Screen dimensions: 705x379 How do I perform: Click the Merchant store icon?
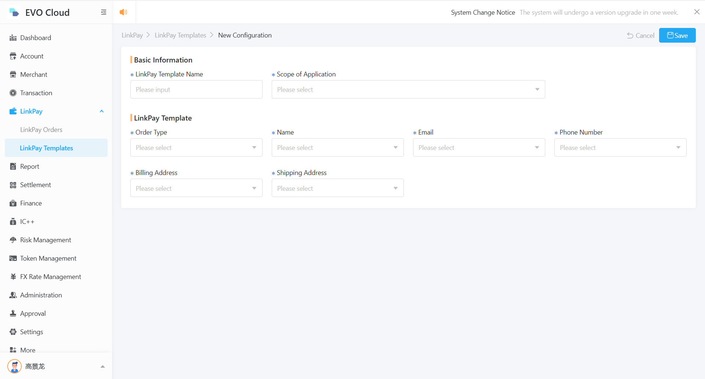pyautogui.click(x=13, y=75)
